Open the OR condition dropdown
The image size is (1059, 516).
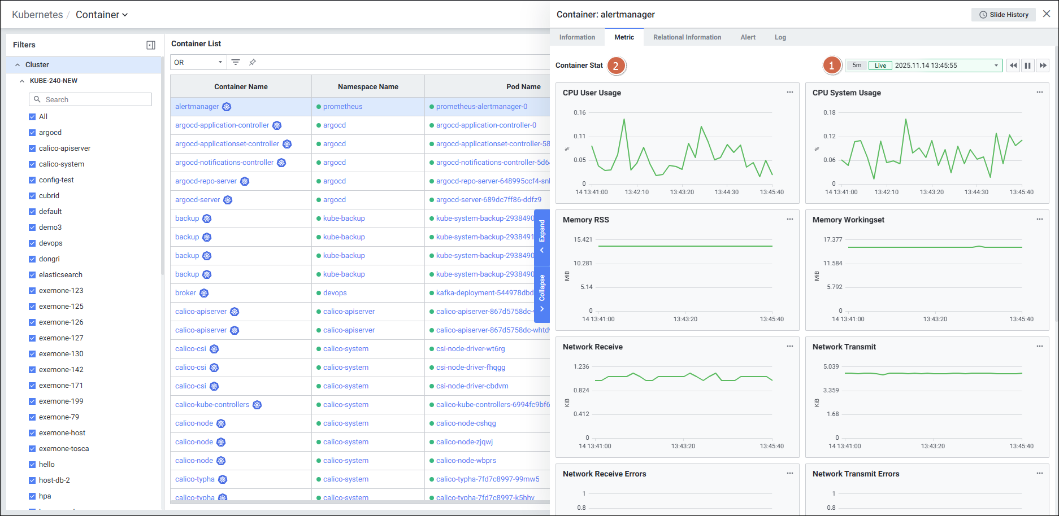[198, 62]
